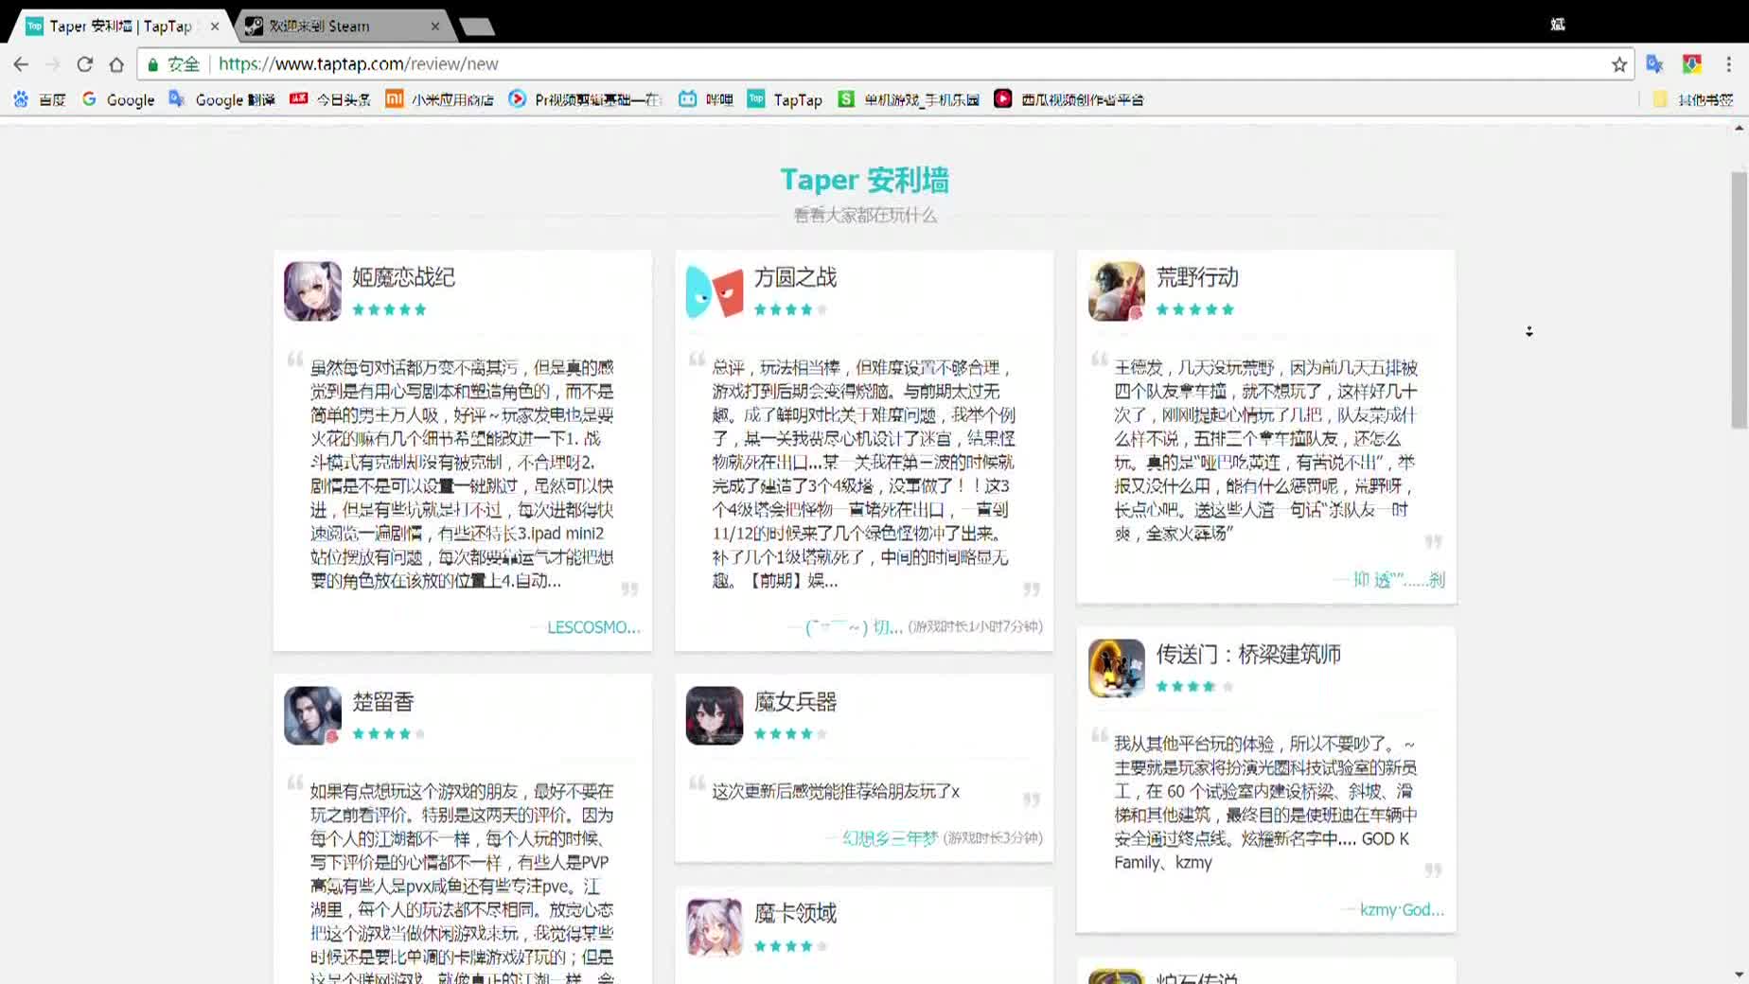The image size is (1749, 984).
Task: Open the 哔哩 bookmark
Action: pyautogui.click(x=706, y=99)
